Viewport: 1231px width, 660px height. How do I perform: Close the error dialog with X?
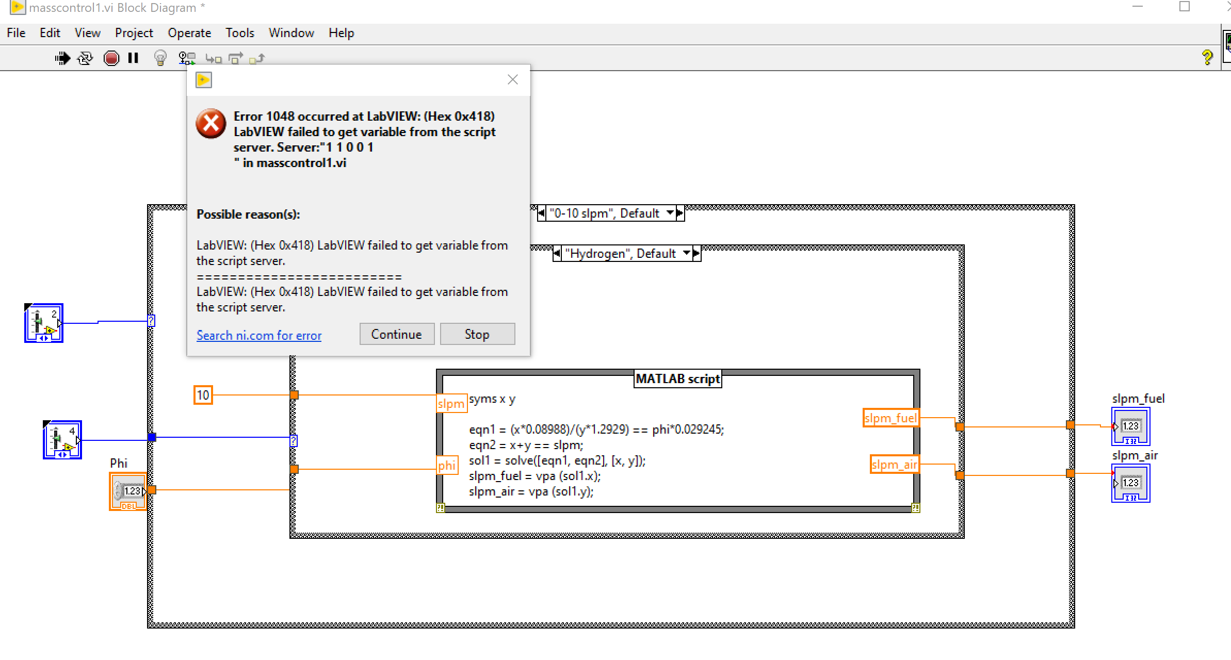tap(512, 79)
